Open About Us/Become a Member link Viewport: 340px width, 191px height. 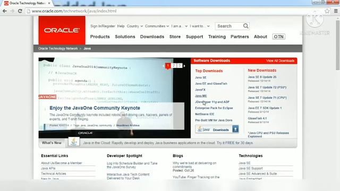(x=62, y=163)
